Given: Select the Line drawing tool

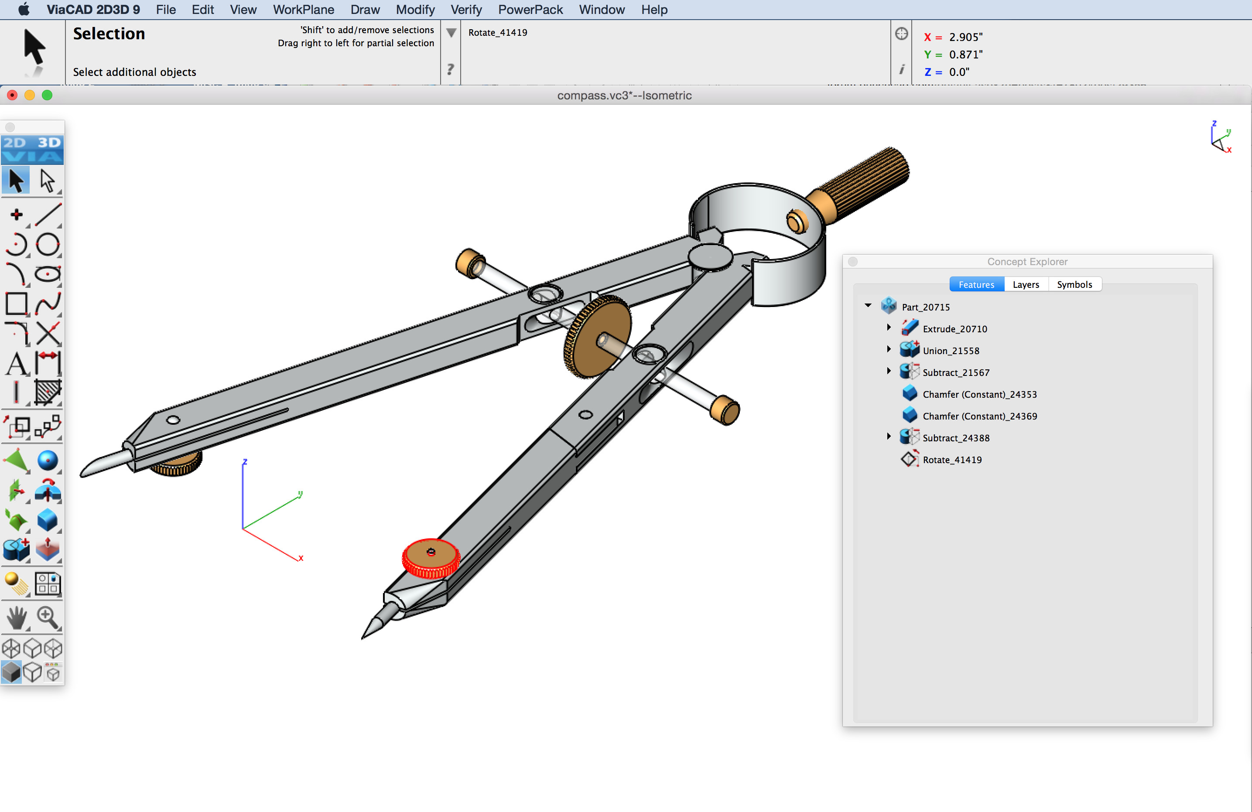Looking at the screenshot, I should click(48, 215).
